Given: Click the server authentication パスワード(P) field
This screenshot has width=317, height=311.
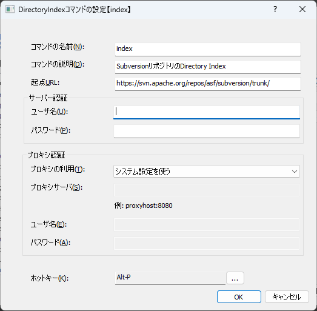Looking at the screenshot, I should tap(207, 131).
